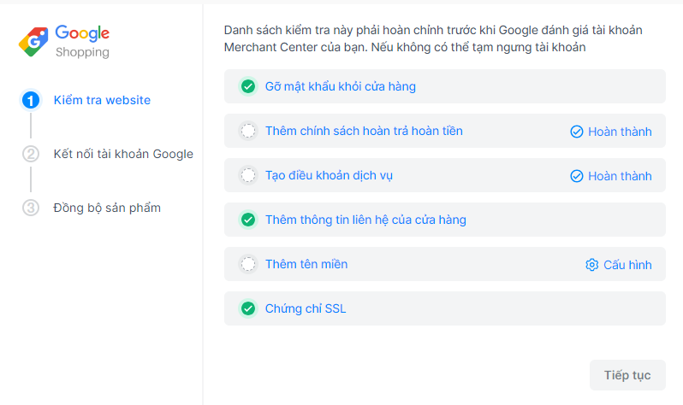This screenshot has height=405, width=683.
Task: Click the Google Shopping tag logo icon
Action: [x=33, y=42]
